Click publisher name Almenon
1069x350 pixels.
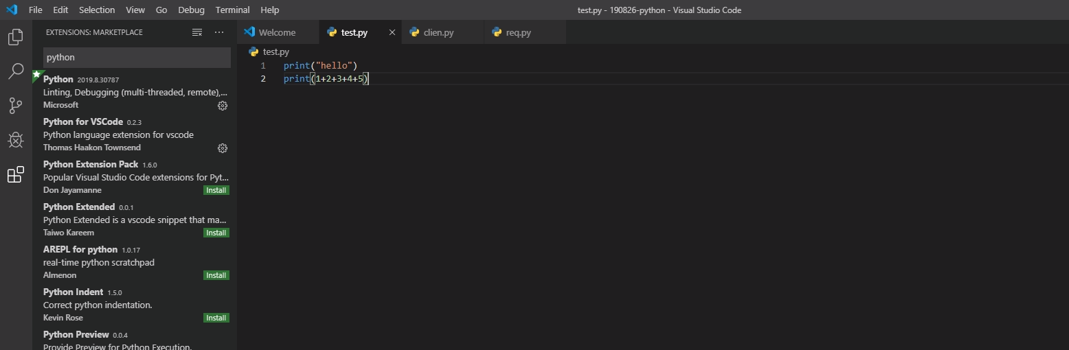click(60, 275)
